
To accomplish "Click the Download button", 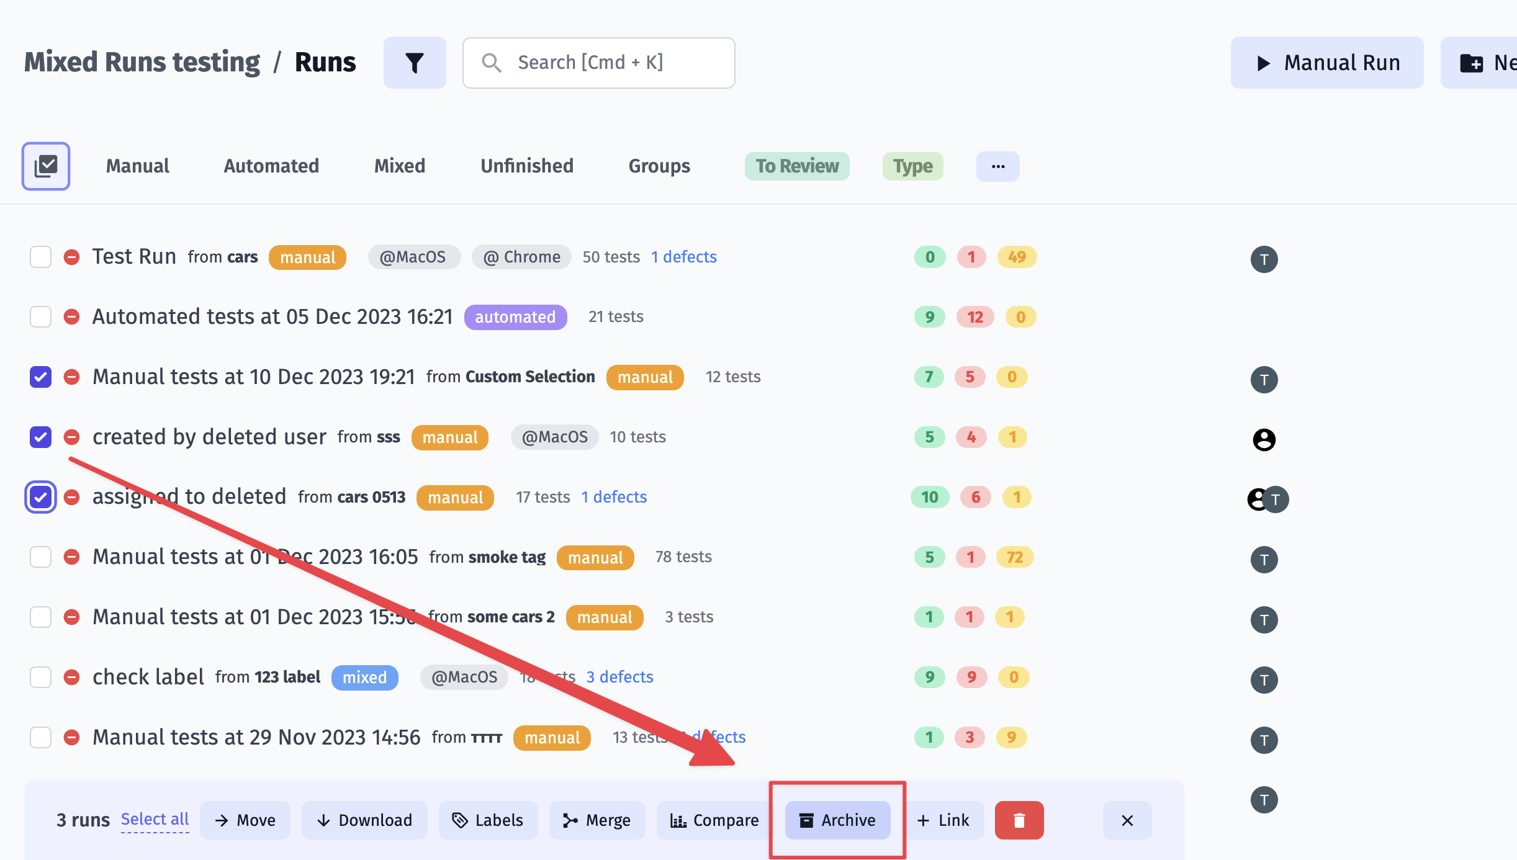I will [364, 820].
